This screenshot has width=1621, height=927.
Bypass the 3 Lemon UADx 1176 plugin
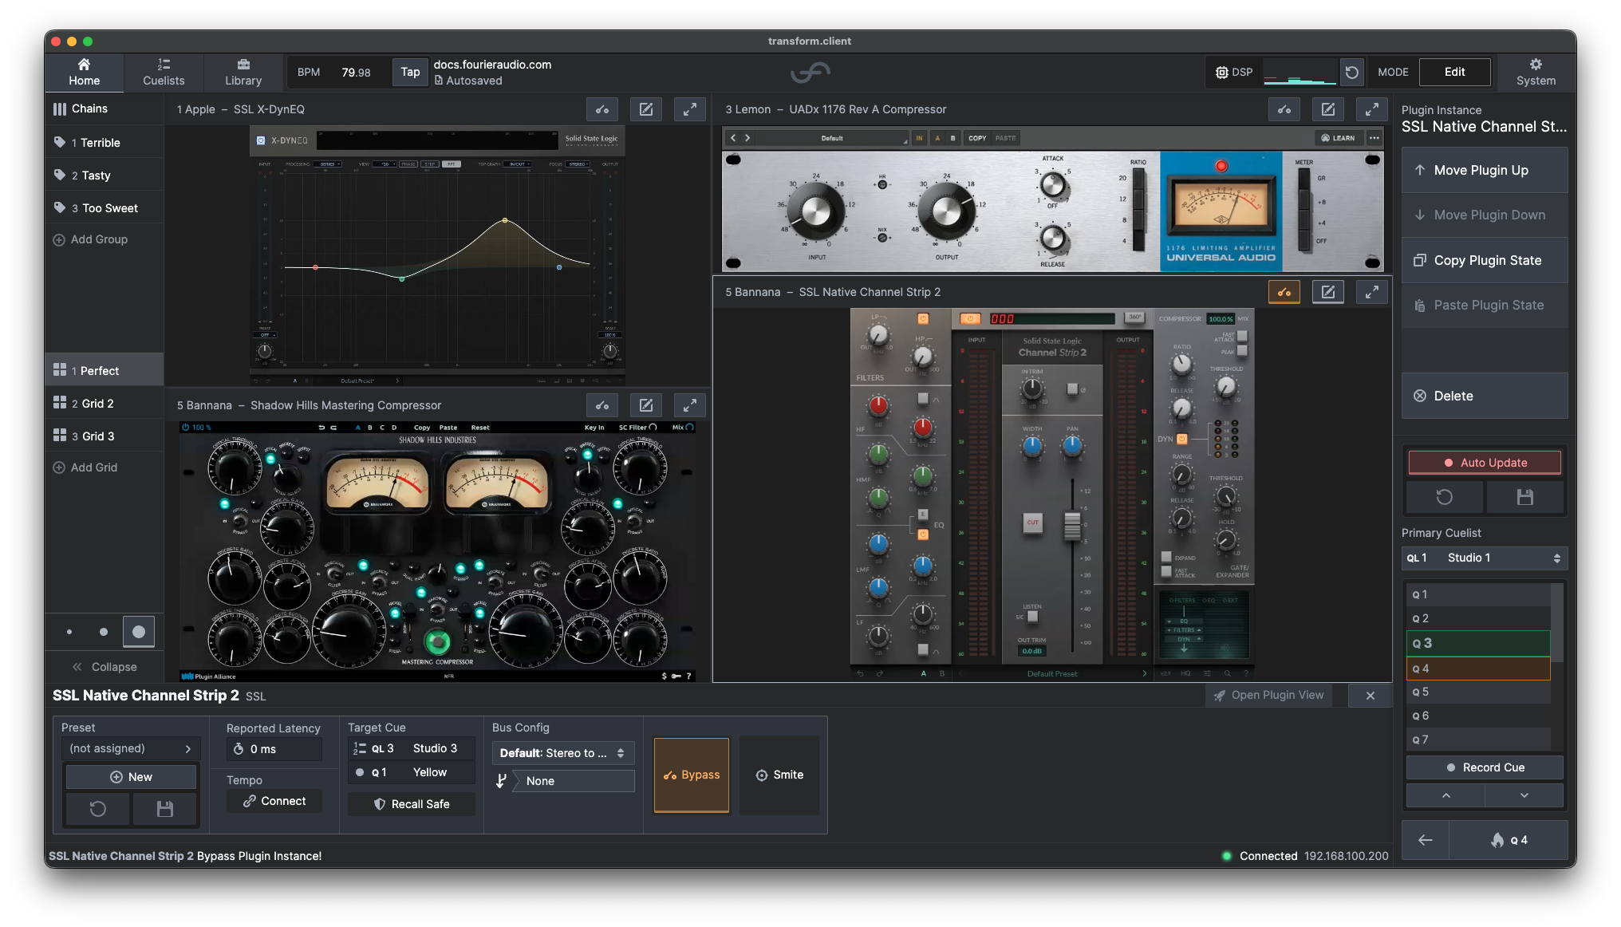1284,109
